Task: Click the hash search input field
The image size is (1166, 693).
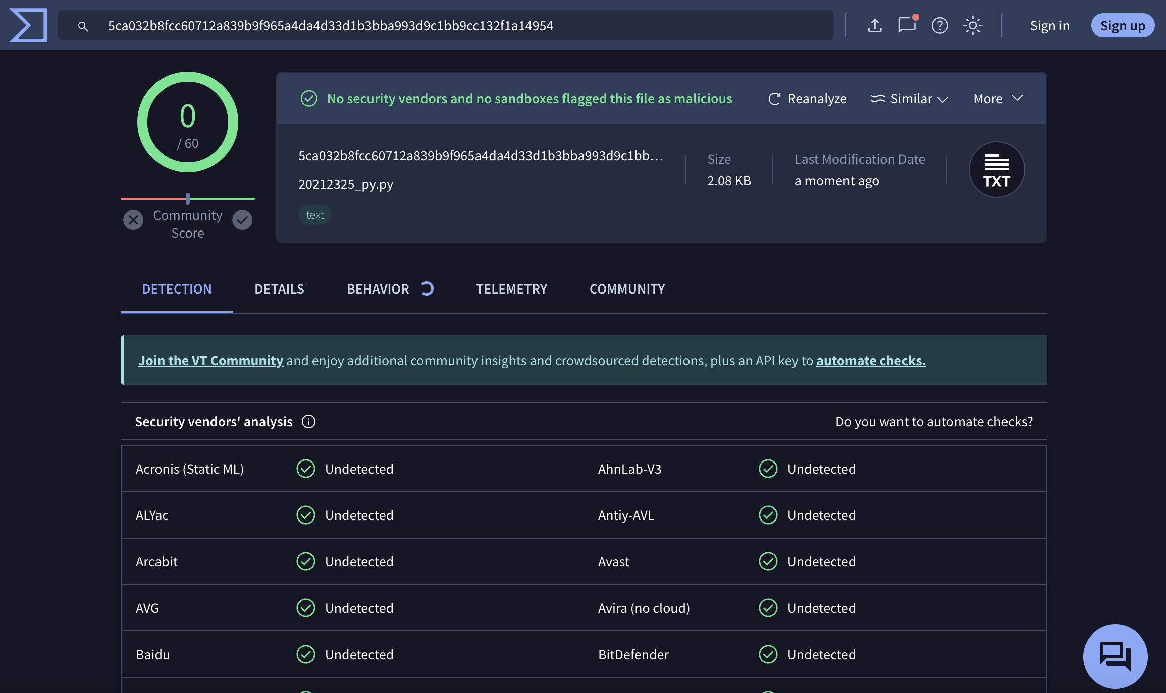Action: point(454,25)
